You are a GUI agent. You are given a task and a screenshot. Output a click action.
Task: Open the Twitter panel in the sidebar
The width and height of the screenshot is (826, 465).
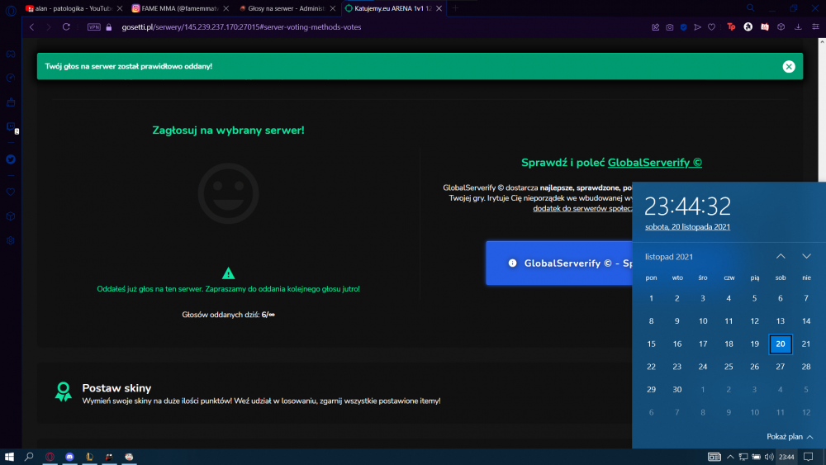coord(11,159)
